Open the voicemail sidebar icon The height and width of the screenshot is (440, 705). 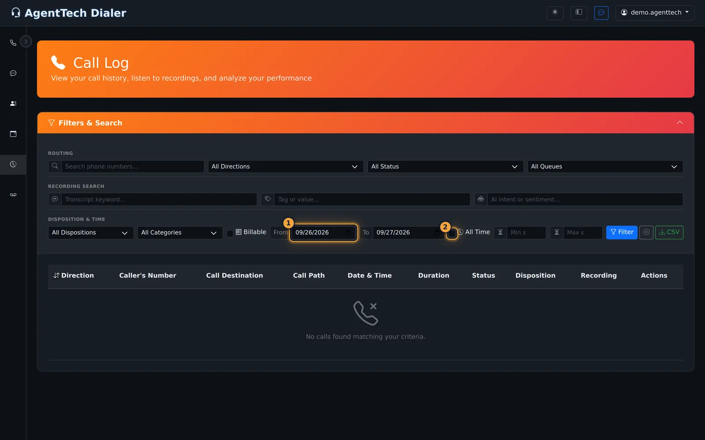tap(13, 194)
